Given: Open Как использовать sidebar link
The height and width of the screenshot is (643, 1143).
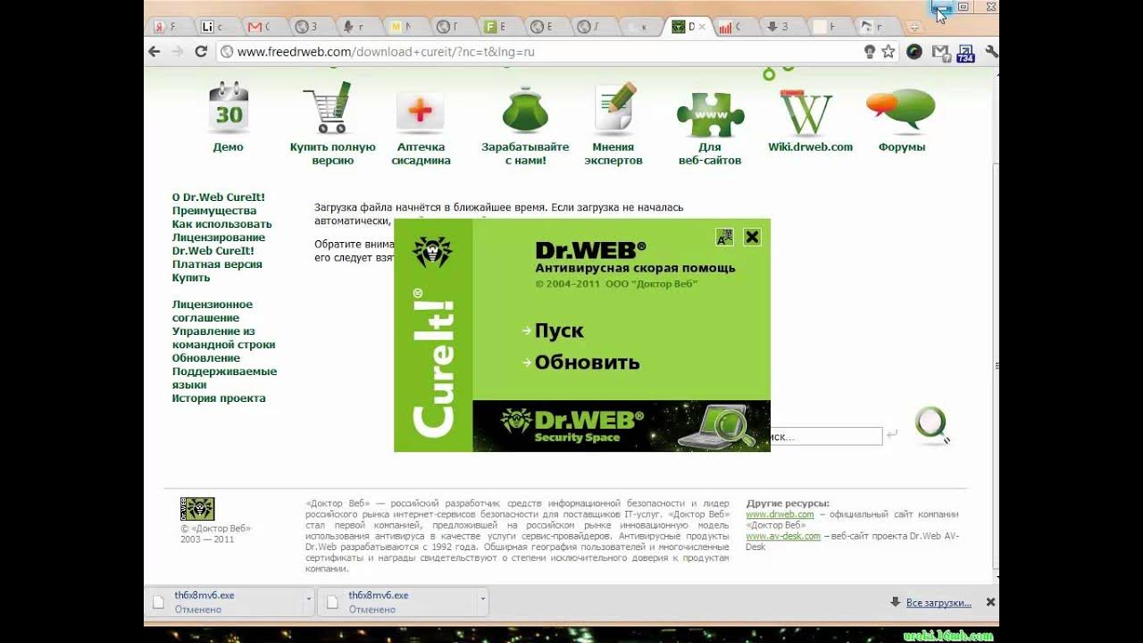Looking at the screenshot, I should [x=222, y=224].
